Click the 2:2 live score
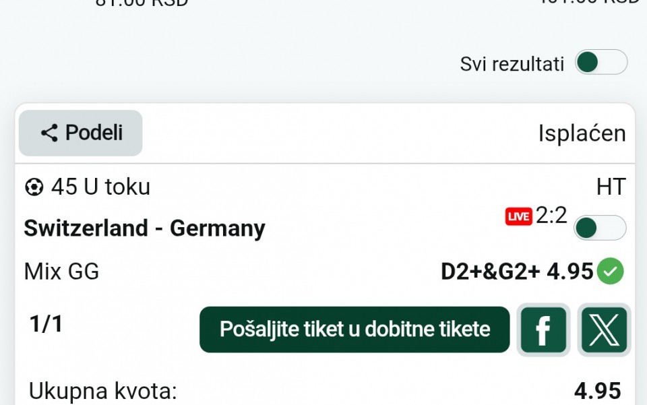647x405 pixels. pyautogui.click(x=551, y=216)
